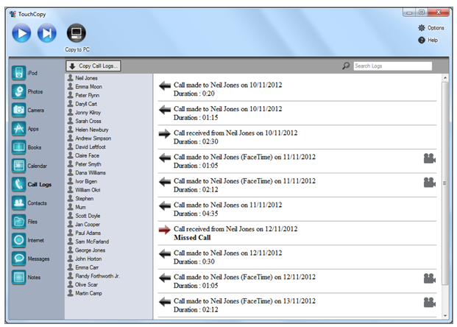Select contact Emma Moon
This screenshot has height=327, width=457.
tap(85, 87)
